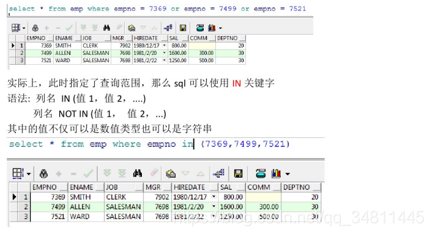Open the 1980/12/17 date dropdown in OR-query grid
The image size is (430, 232).
165,45
